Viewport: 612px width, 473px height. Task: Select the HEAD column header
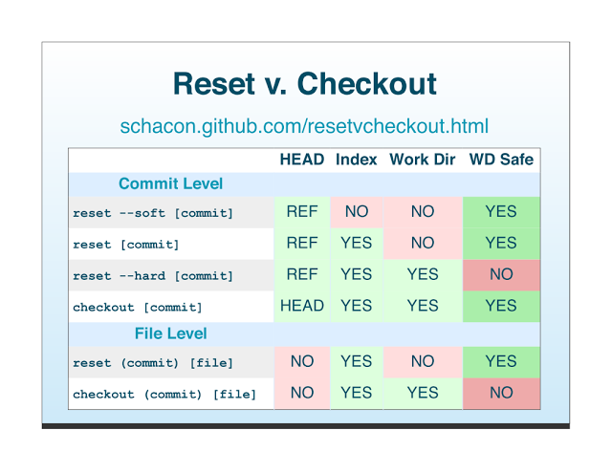[301, 160]
